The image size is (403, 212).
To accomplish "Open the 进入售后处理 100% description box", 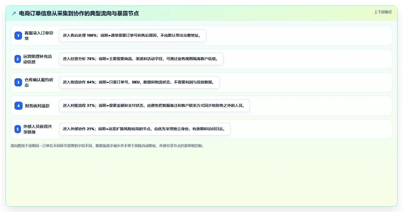I will coord(133,36).
